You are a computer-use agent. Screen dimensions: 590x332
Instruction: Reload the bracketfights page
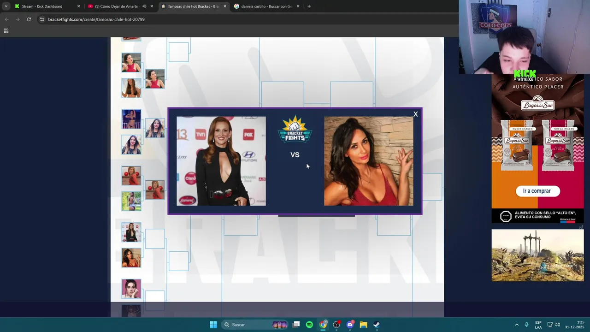pyautogui.click(x=29, y=19)
